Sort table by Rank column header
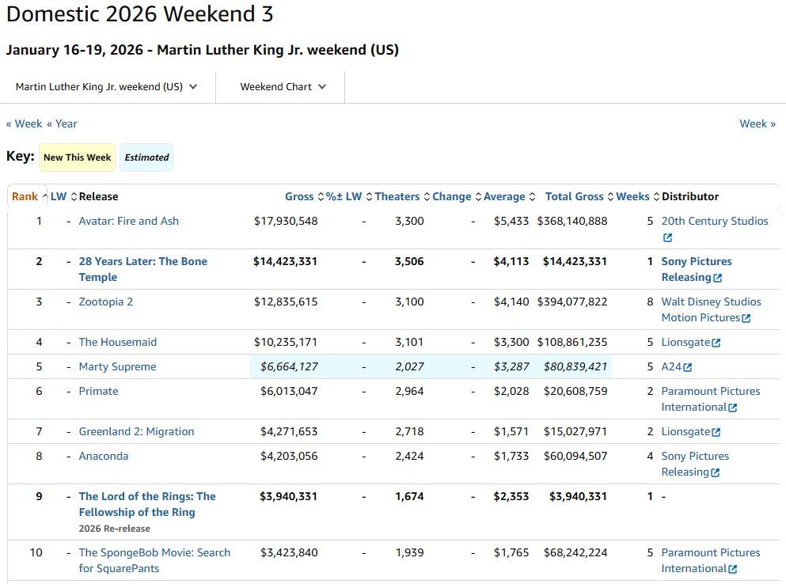This screenshot has width=786, height=584. (x=25, y=196)
